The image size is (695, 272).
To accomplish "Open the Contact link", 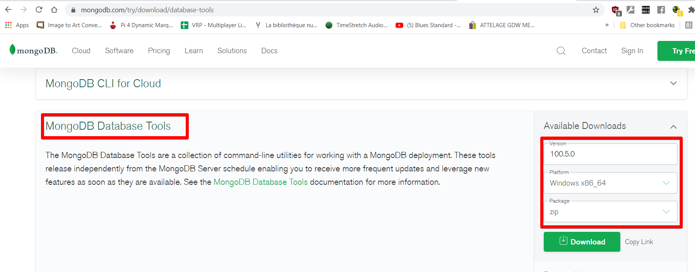I will pyautogui.click(x=594, y=51).
